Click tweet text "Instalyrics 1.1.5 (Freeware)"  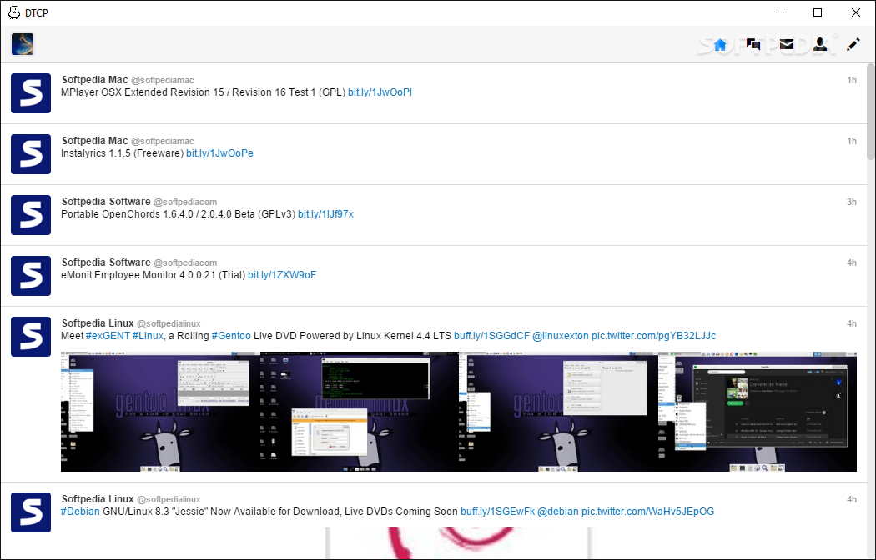tap(123, 153)
